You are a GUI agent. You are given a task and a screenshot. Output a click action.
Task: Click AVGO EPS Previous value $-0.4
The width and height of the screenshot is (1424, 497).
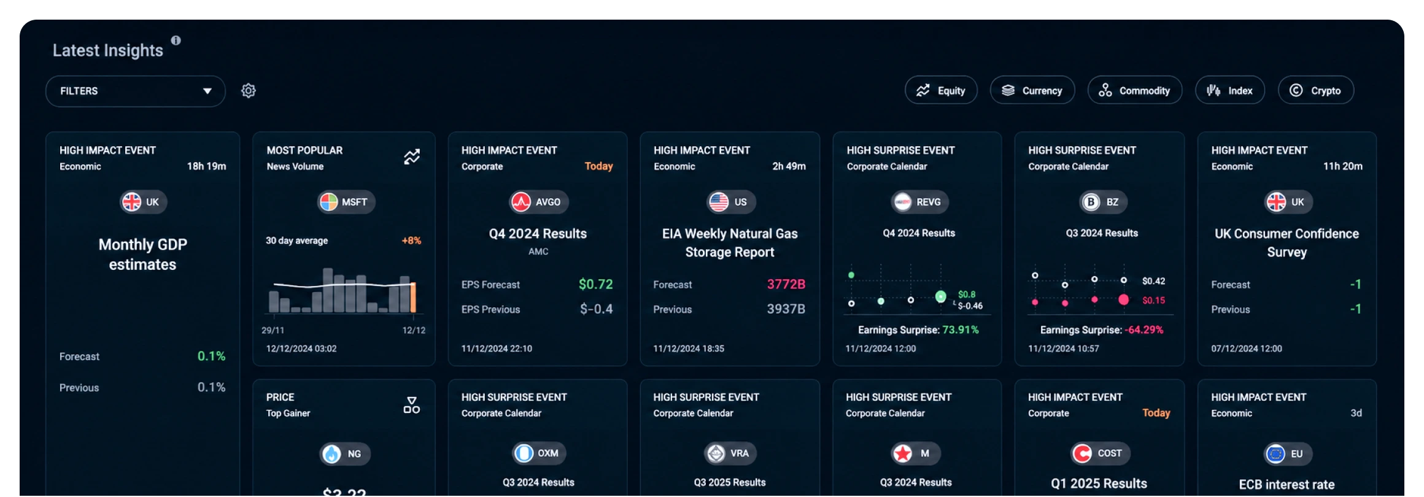click(596, 309)
